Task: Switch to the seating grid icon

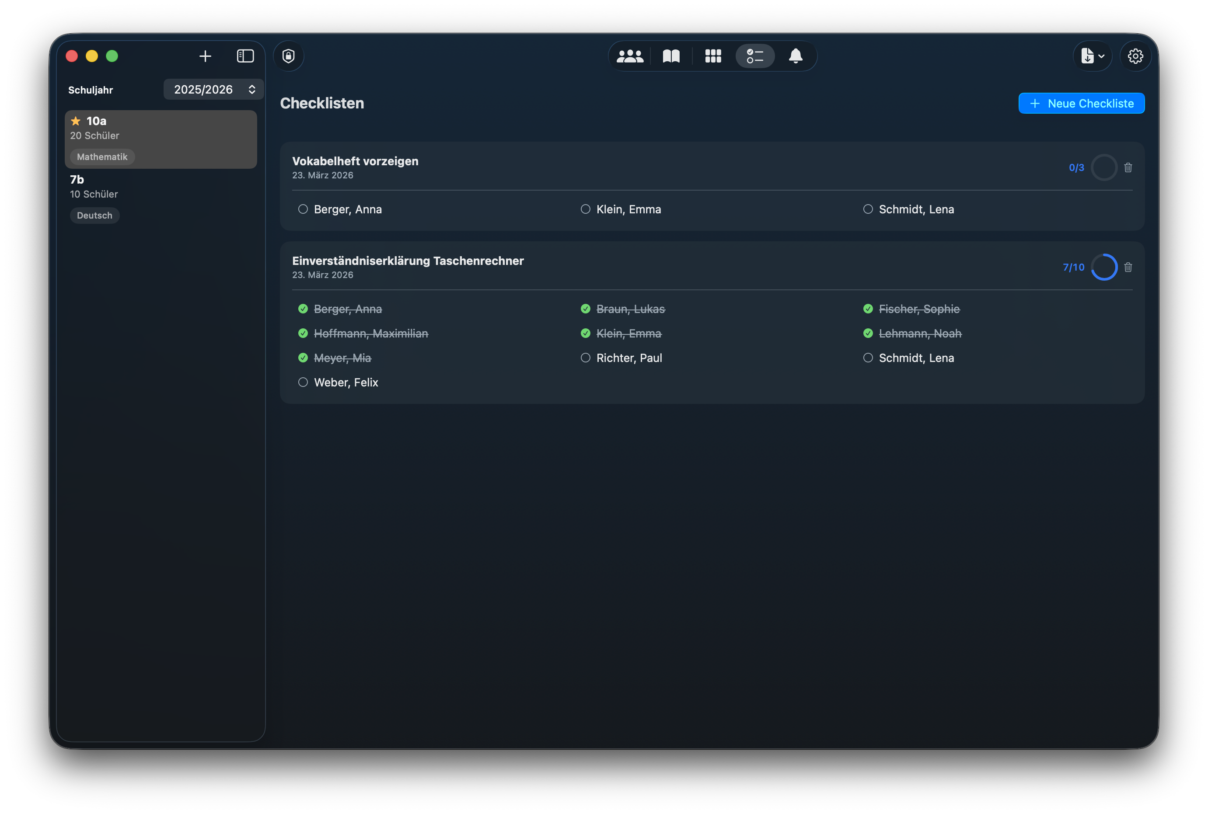Action: [x=713, y=56]
